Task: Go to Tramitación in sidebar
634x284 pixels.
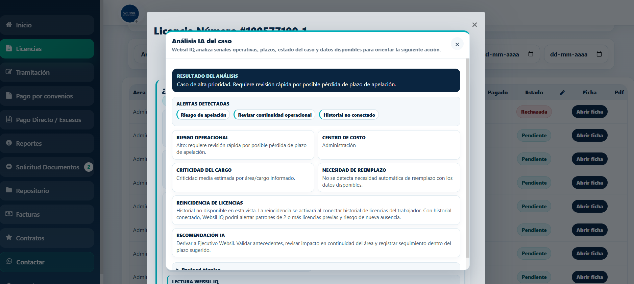Action: tap(47, 72)
